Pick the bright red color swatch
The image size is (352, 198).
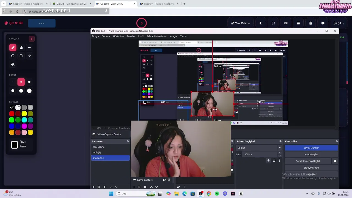[12, 114]
